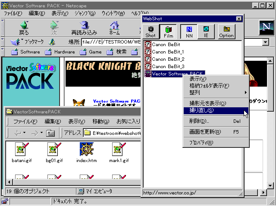This screenshot has width=276, height=206.
Task: Click the location page icon next to 場所
Action: point(52,42)
